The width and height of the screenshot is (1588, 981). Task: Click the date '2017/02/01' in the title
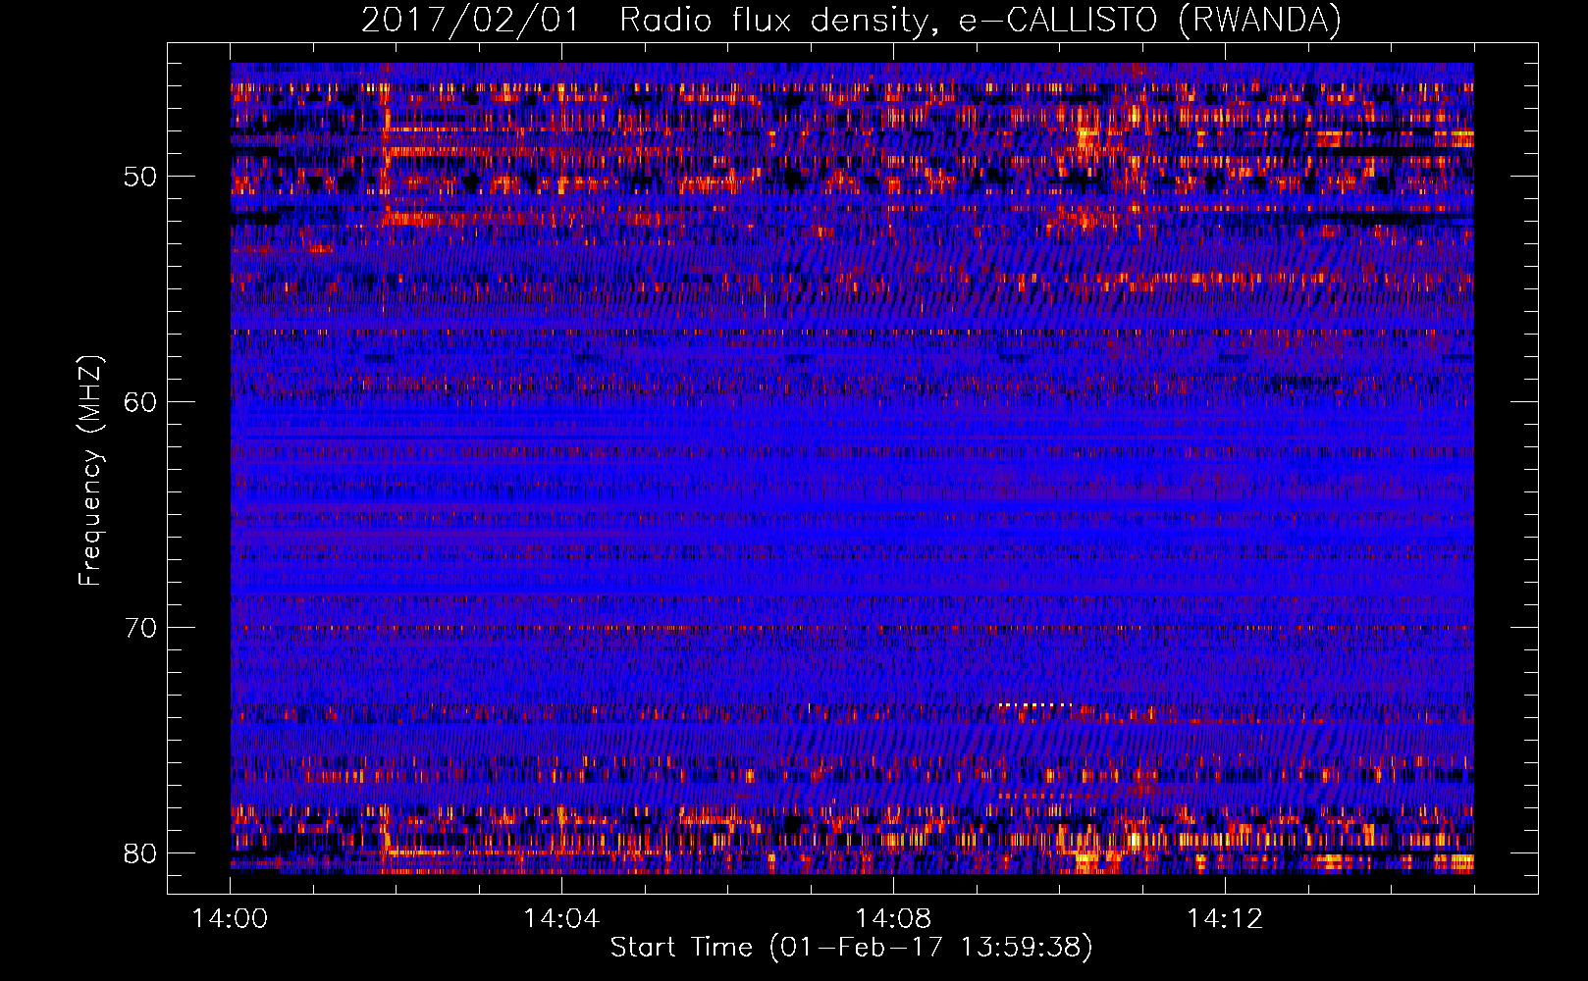coord(471,21)
